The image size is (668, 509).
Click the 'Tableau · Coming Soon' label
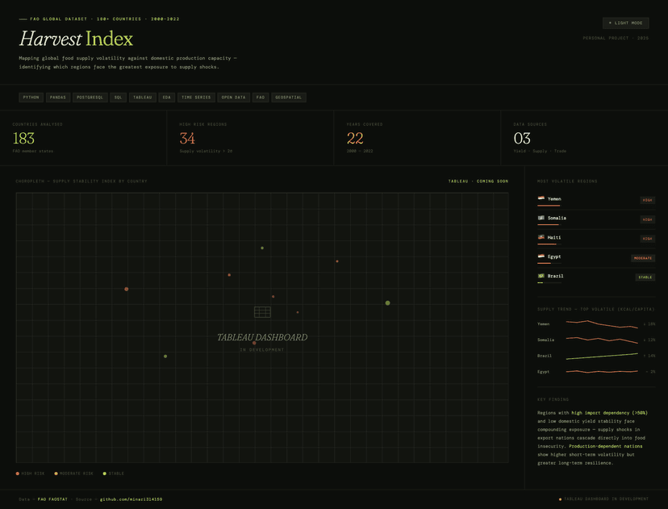(478, 181)
